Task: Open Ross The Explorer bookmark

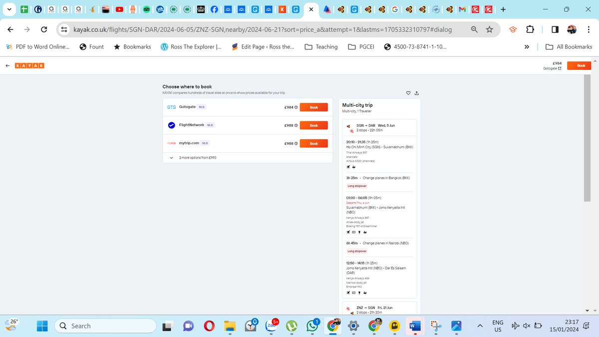Action: click(x=191, y=47)
